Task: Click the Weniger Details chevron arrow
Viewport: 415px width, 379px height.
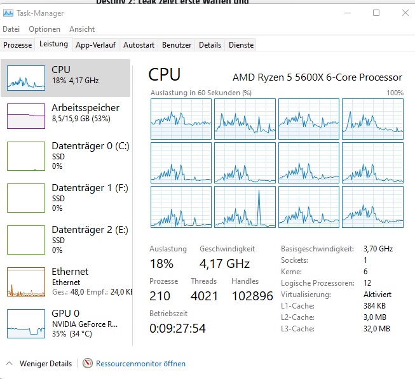Action: [9, 363]
